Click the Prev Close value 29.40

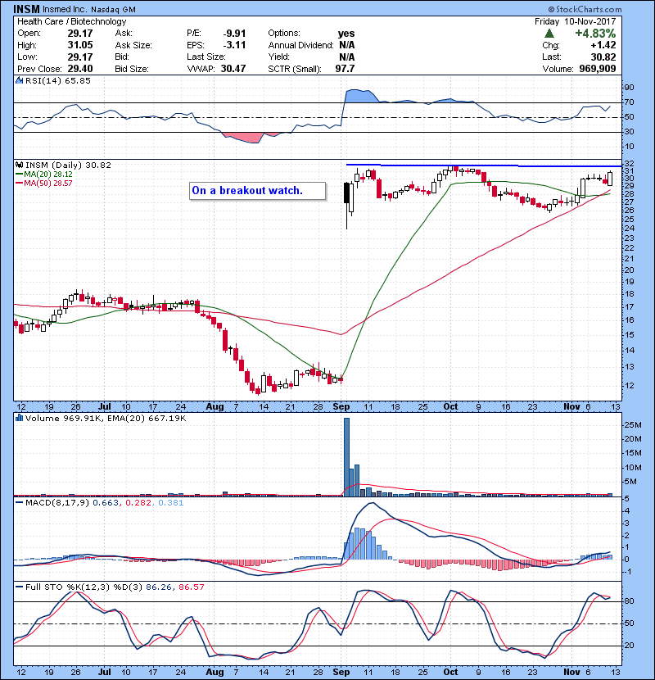80,69
